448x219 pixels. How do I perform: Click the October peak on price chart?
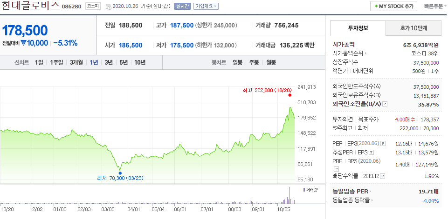point(290,107)
